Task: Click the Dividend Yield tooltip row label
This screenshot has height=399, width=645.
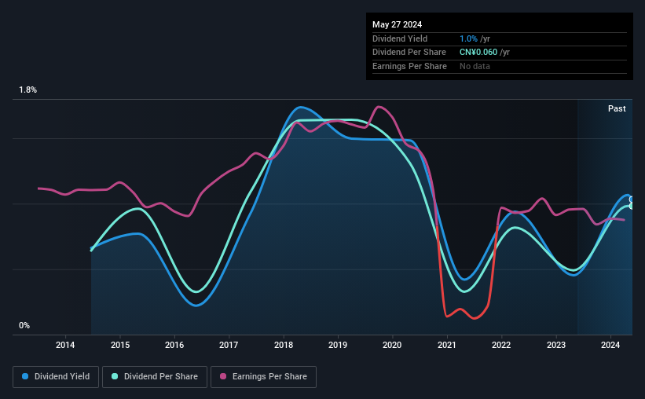Action: 400,38
